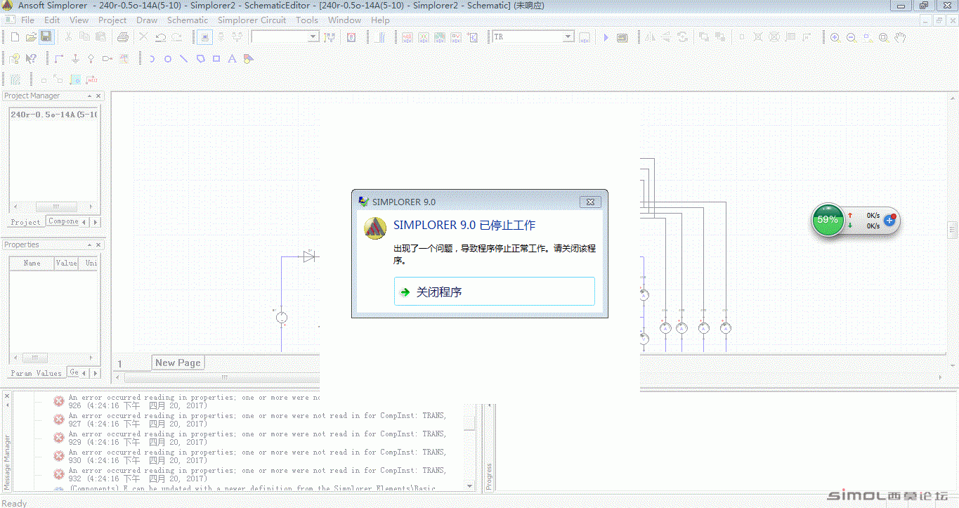
Task: Open the TR simulation type dropdown
Action: tap(568, 37)
